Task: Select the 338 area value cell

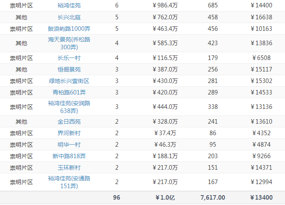Action: (213, 107)
